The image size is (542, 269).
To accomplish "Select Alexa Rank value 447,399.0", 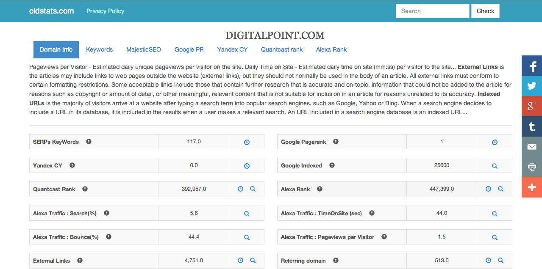I will [x=442, y=189].
